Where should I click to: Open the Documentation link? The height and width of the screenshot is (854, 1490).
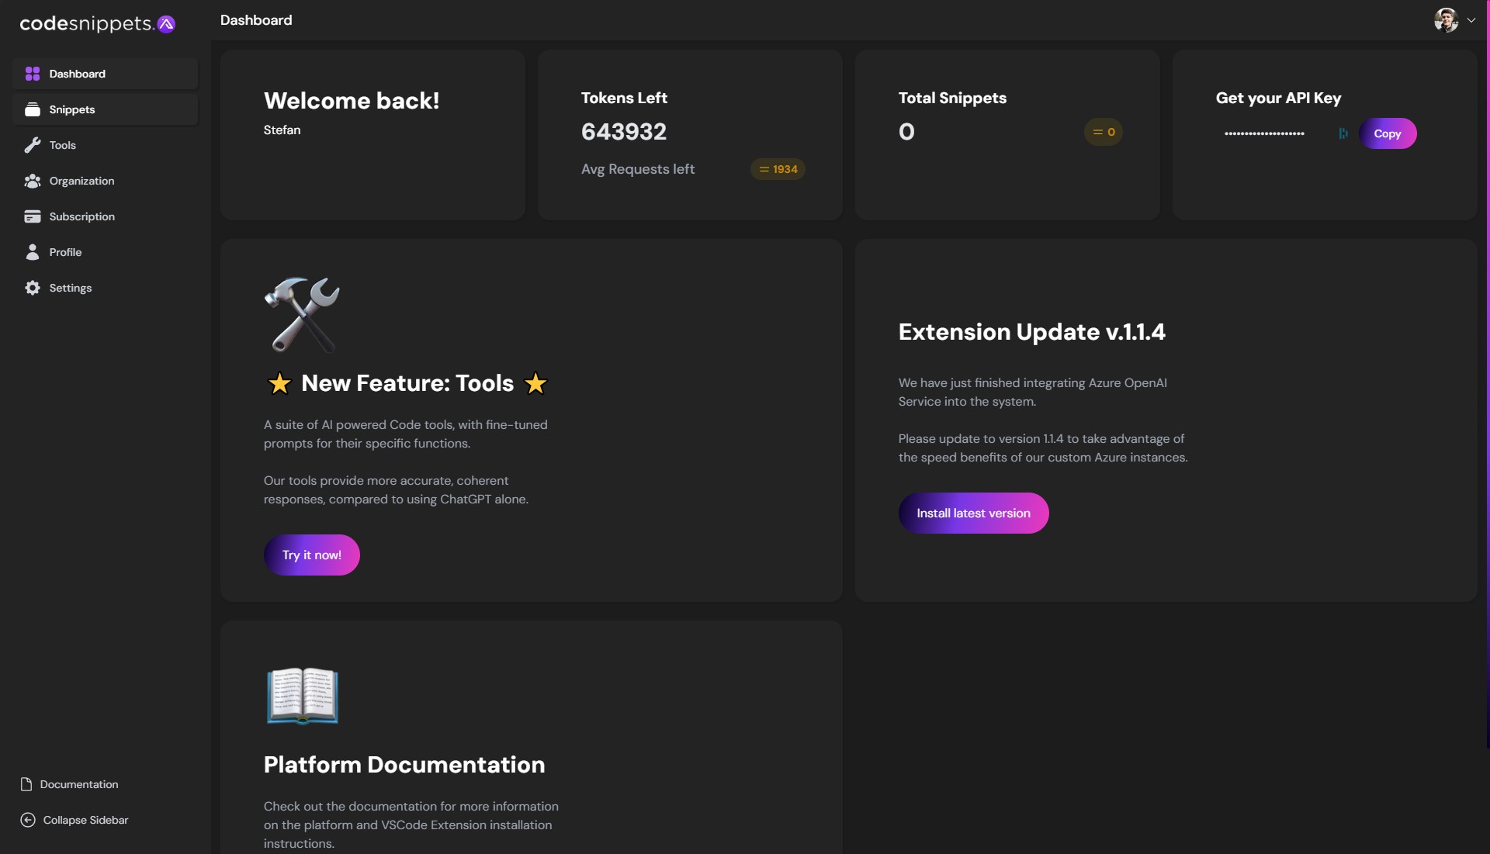78,784
